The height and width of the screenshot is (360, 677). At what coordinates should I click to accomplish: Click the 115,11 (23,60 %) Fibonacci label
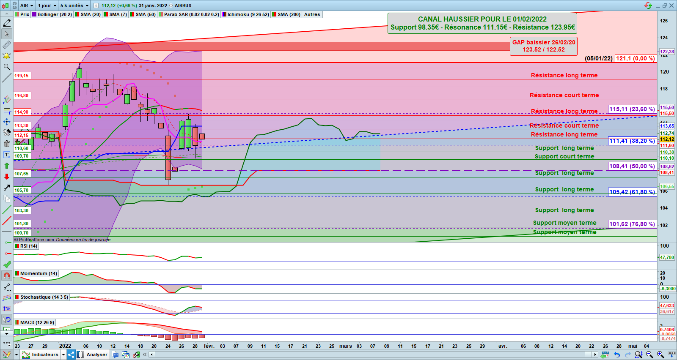(632, 109)
